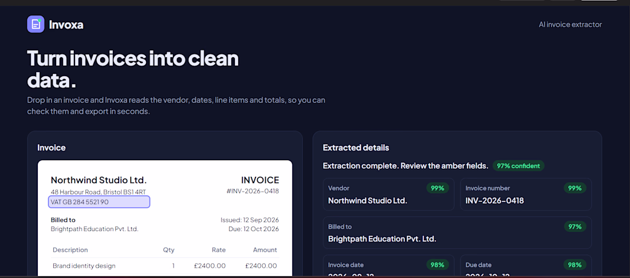Click the Invoice date 98% confidence badge
The height and width of the screenshot is (278, 630).
(438, 265)
